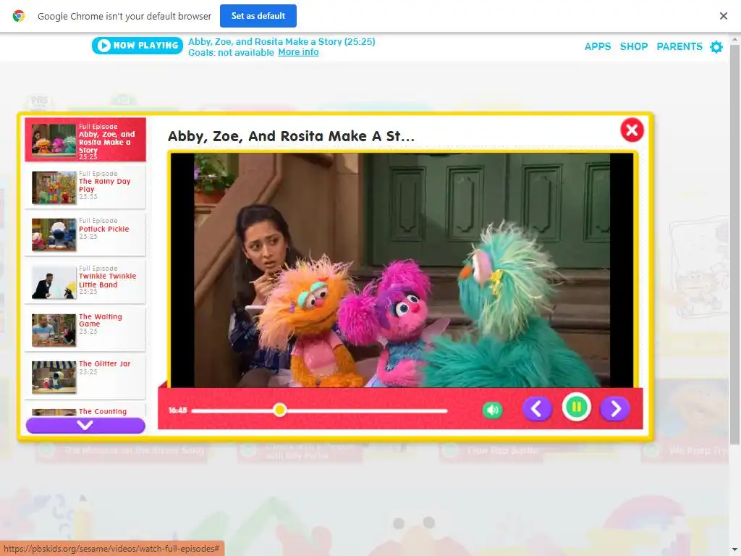Click the page vertical scrollbar

734,243
